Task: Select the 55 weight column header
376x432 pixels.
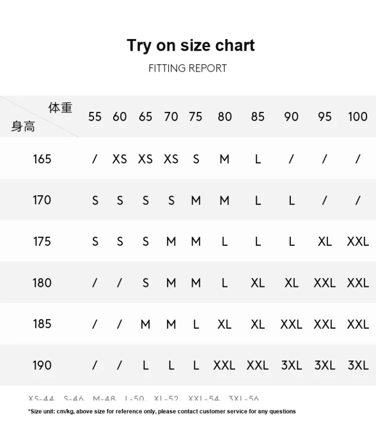Action: tap(95, 116)
